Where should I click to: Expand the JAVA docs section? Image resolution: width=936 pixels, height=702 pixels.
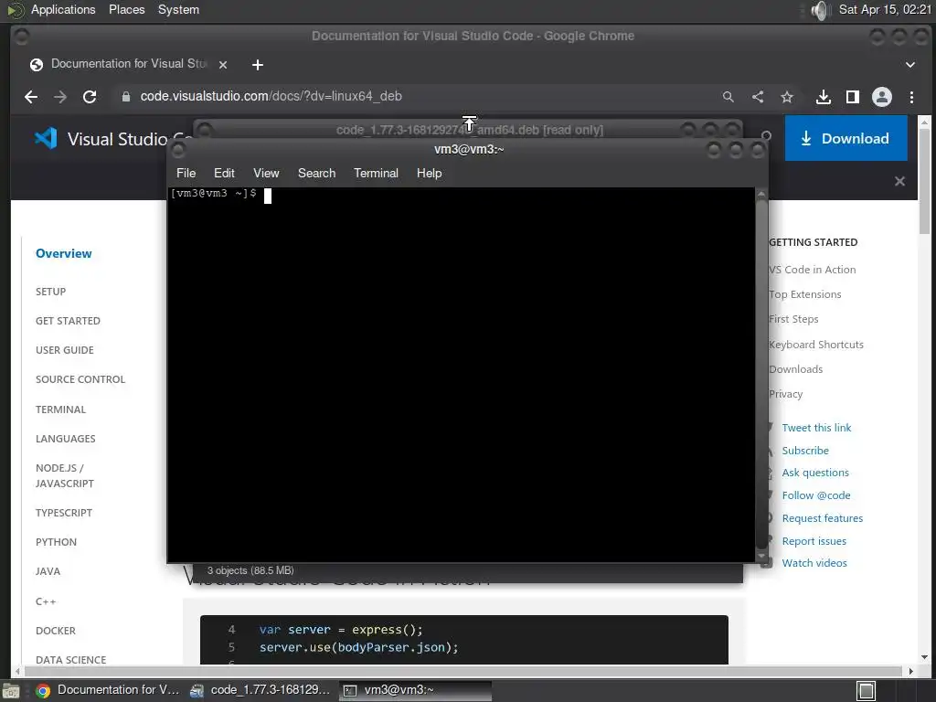point(48,571)
